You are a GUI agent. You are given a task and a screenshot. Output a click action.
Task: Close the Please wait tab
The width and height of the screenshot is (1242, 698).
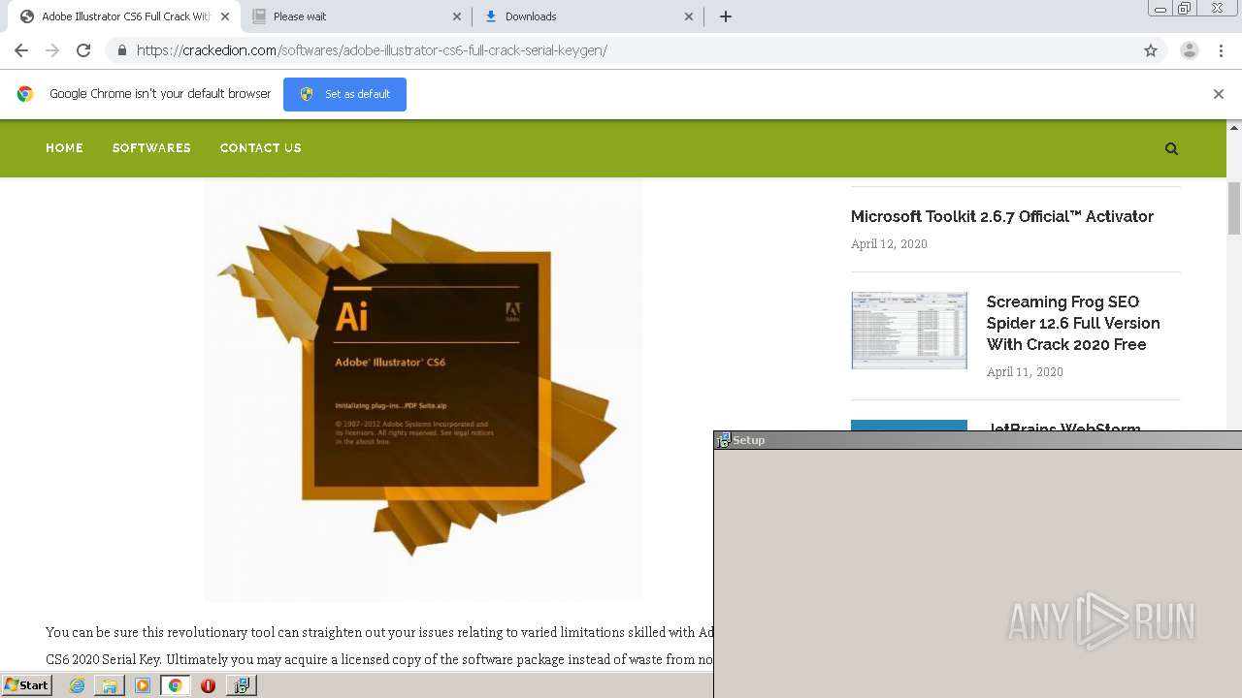point(457,16)
